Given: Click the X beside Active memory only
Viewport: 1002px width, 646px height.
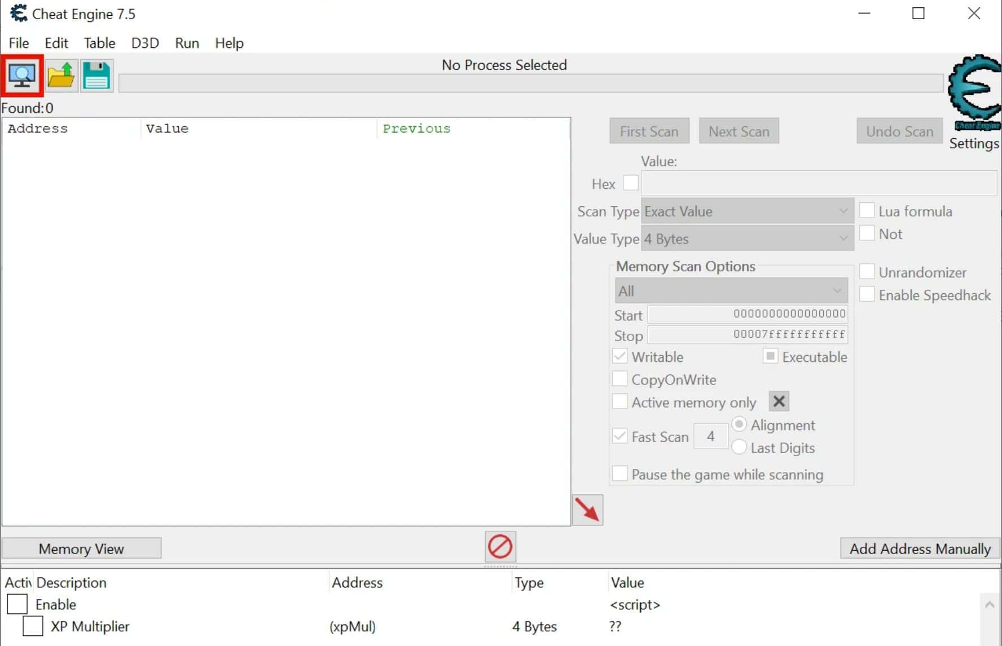Looking at the screenshot, I should point(779,401).
